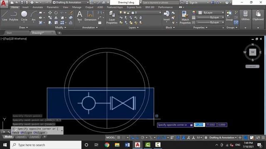Toggle 2D object snap in status bar
This screenshot has height=149, width=266.
click(164, 138)
